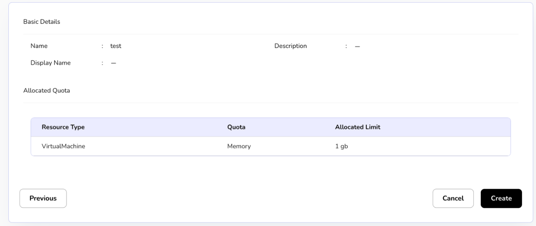Select the VirtualMachine resource type cell

[63, 146]
